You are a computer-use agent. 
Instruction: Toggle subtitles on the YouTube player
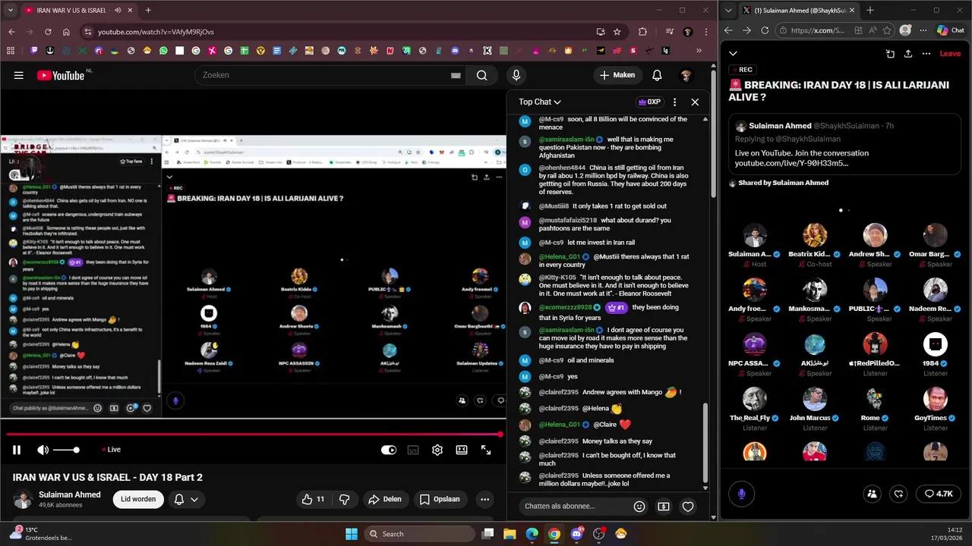pos(413,450)
